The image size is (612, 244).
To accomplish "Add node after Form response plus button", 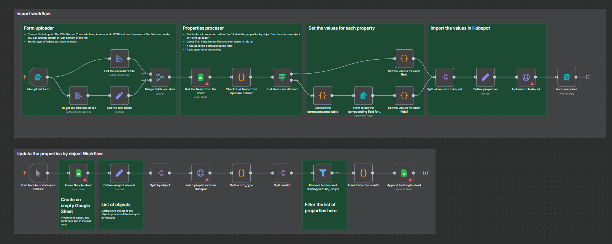I will [x=588, y=77].
